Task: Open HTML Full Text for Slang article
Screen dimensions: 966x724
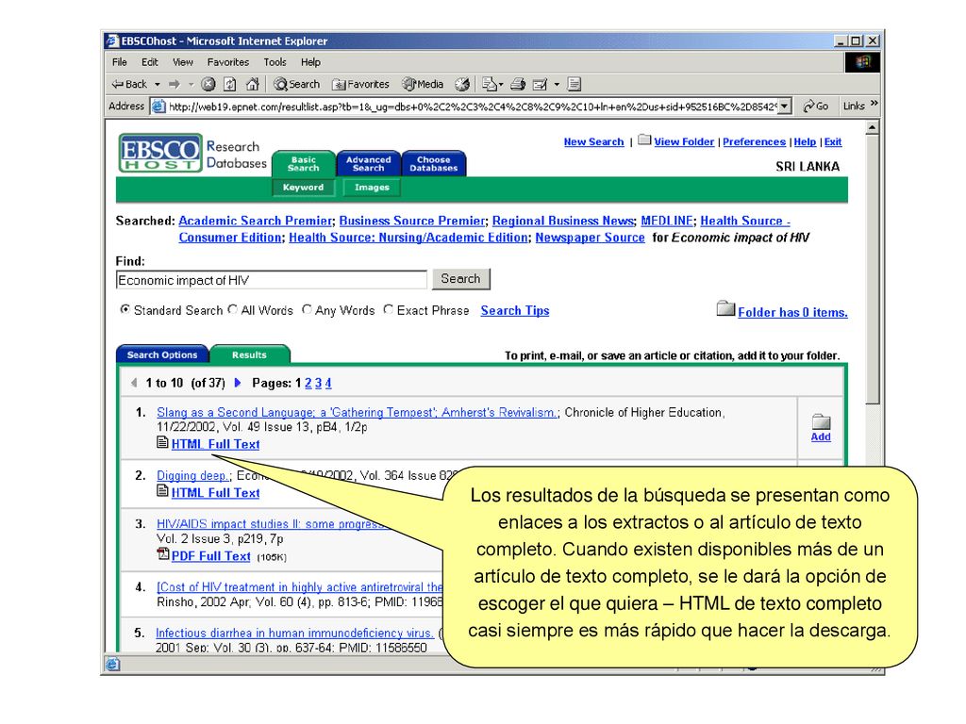Action: [x=215, y=444]
